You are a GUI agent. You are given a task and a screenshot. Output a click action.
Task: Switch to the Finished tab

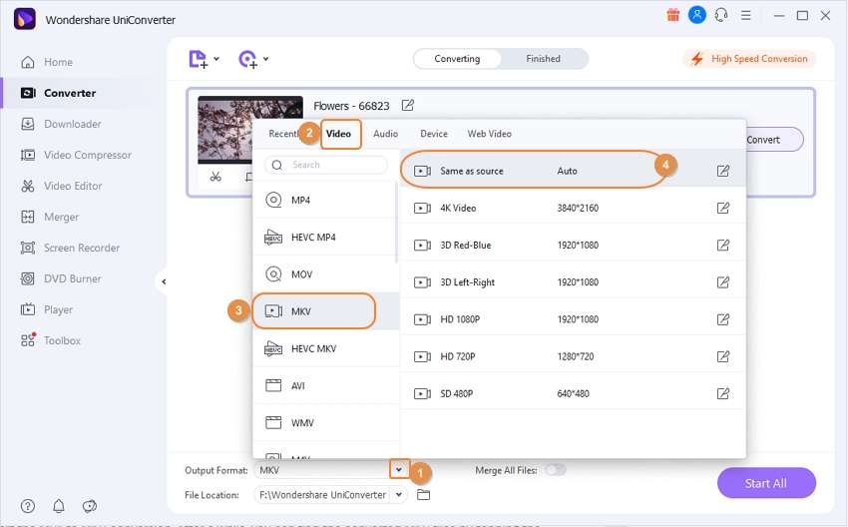coord(543,59)
